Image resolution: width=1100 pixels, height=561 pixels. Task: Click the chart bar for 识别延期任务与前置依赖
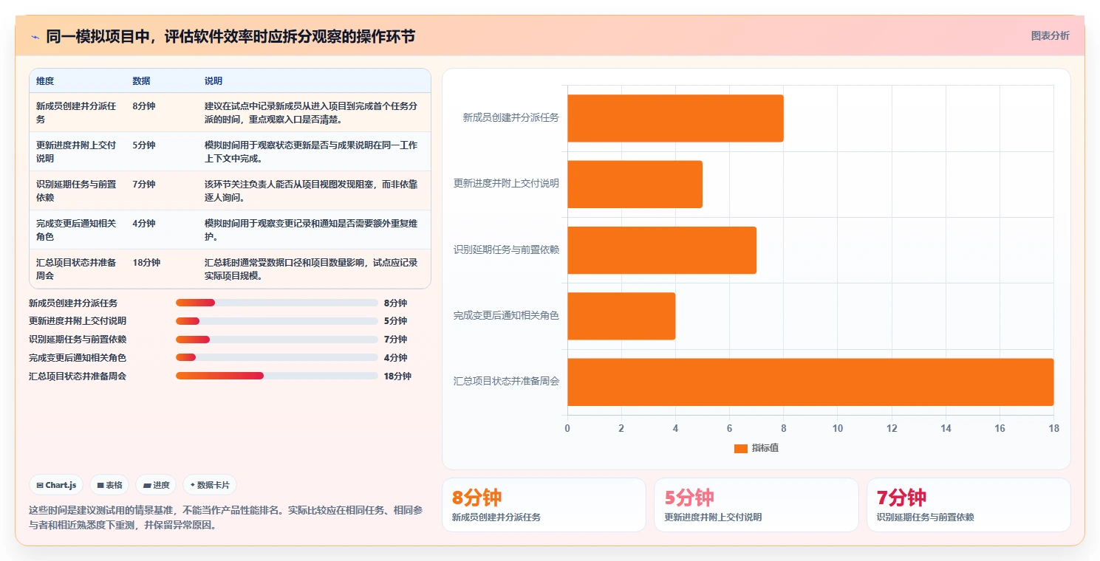[662, 250]
